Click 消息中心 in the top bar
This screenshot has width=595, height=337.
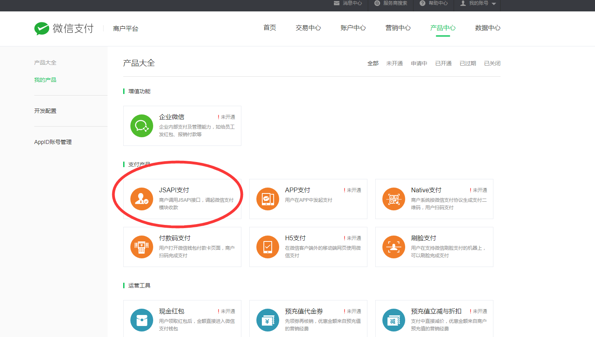pyautogui.click(x=352, y=3)
